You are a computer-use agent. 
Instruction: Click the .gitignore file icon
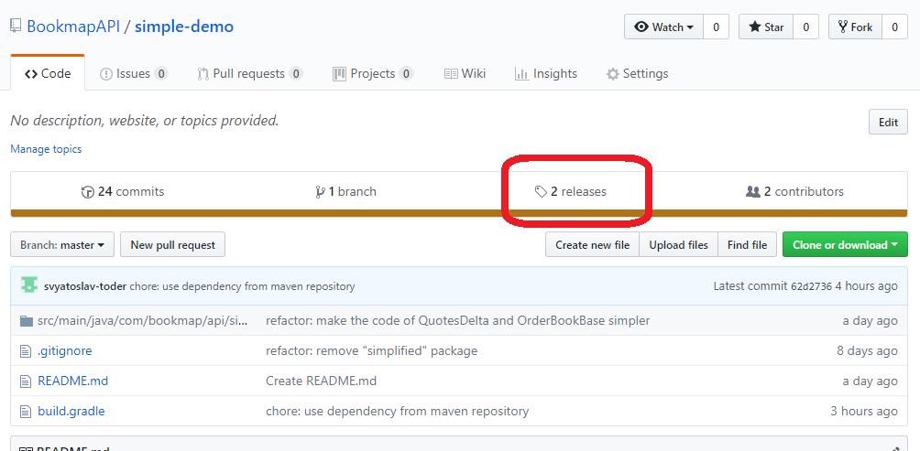point(26,350)
